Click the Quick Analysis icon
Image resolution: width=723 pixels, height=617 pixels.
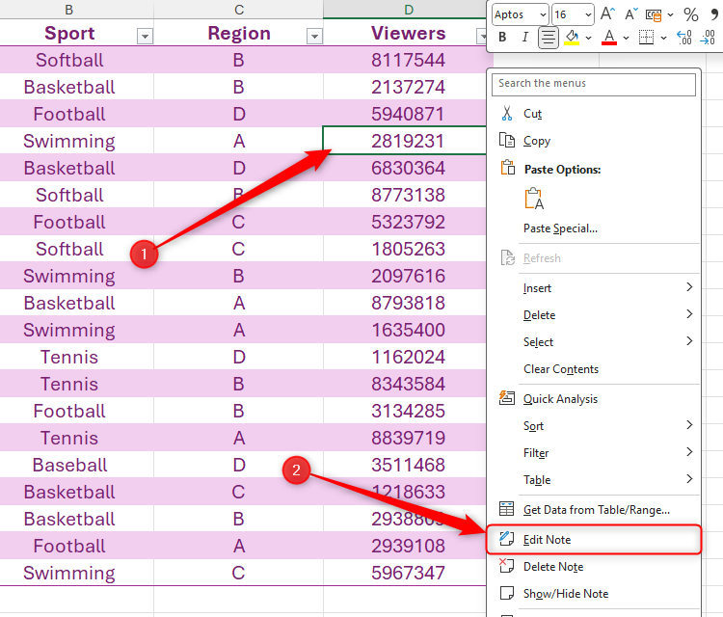point(507,399)
